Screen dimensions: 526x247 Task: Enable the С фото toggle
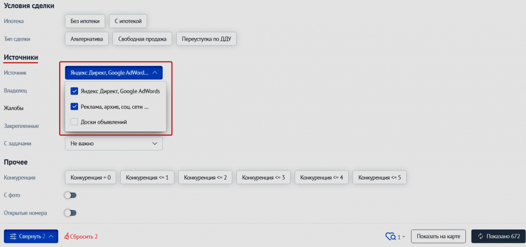click(70, 195)
